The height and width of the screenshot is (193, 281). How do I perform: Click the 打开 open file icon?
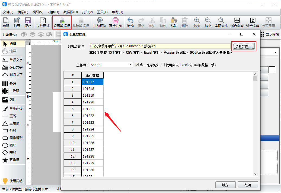pyautogui.click(x=17, y=22)
